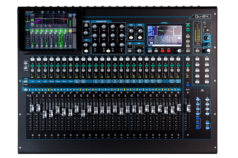238x158 pixels.
Task: Trigger the Soft 10 key
Action: (207, 82)
